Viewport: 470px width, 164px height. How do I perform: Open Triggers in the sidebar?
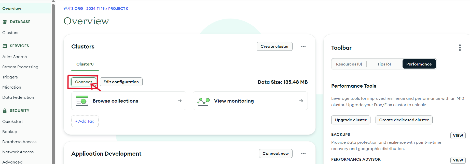(10, 77)
